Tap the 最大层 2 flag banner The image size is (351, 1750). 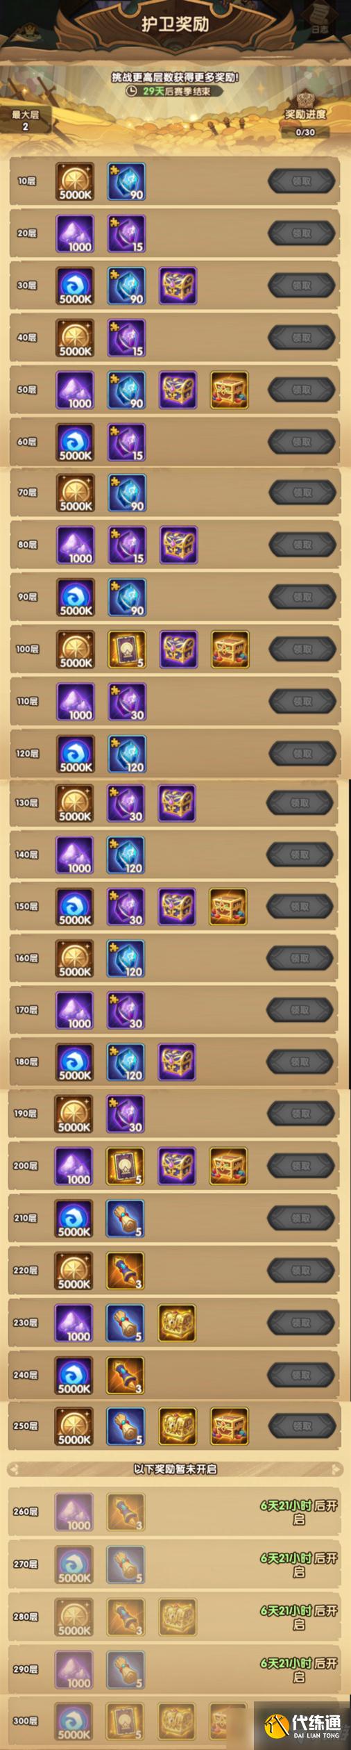point(26,120)
